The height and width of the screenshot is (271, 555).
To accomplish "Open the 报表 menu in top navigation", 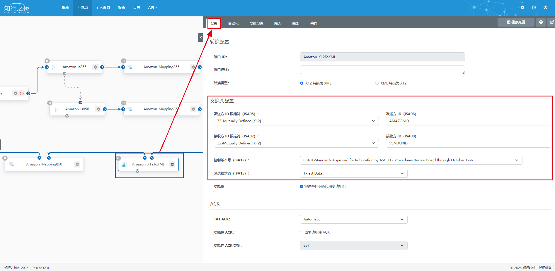I will pos(122,8).
